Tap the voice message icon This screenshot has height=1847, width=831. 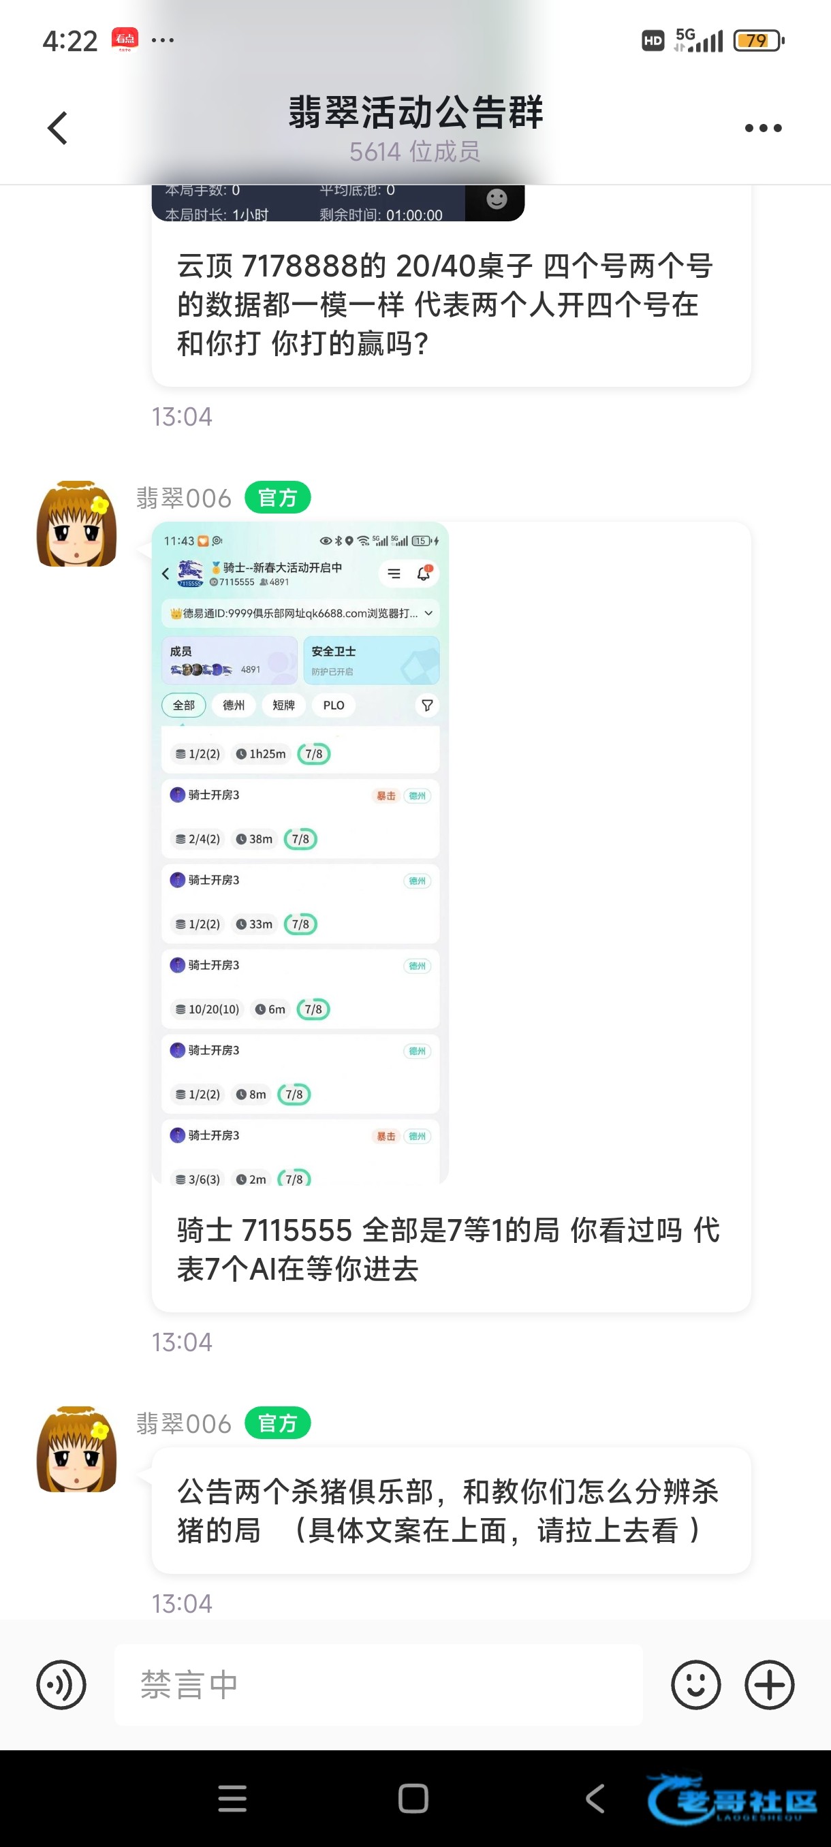click(x=61, y=1684)
